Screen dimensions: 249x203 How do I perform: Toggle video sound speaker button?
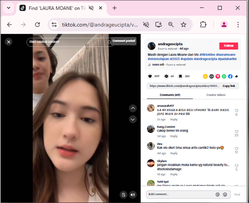pos(133,195)
